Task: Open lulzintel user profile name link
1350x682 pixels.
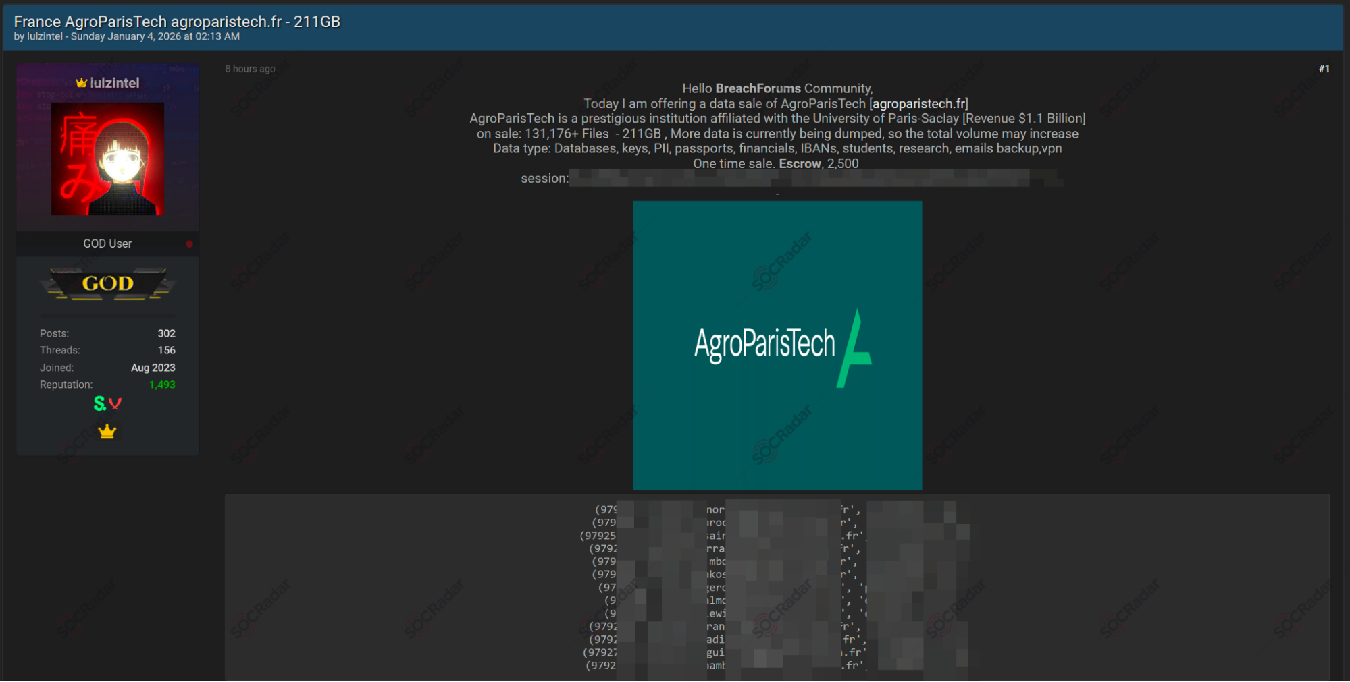Action: (x=114, y=83)
